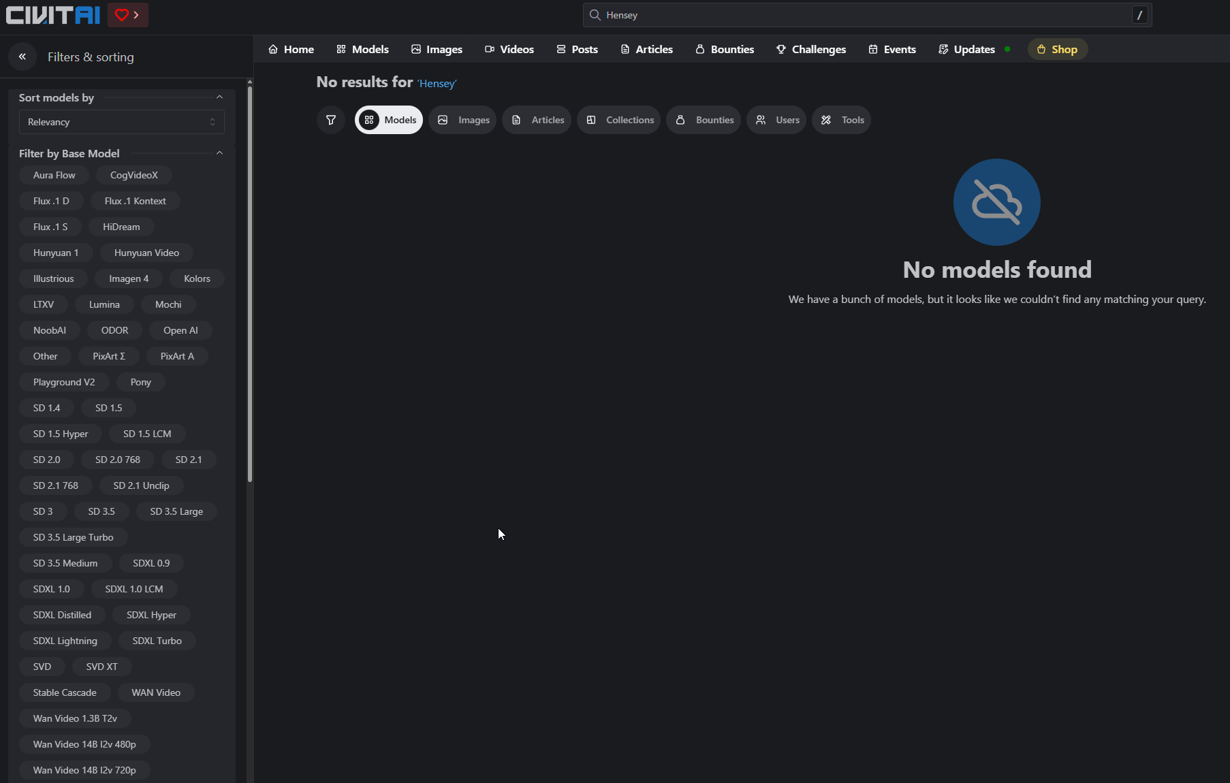Image resolution: width=1230 pixels, height=783 pixels.
Task: Click the Civitai logo
Action: point(53,15)
